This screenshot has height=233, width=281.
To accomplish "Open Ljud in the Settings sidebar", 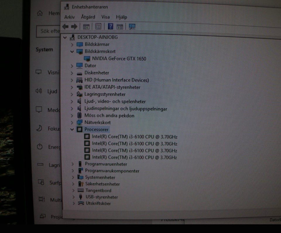I will 52,92.
